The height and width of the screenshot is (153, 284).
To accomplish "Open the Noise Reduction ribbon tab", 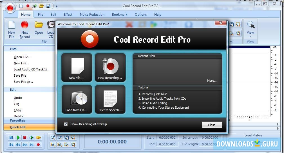I will click(92, 14).
